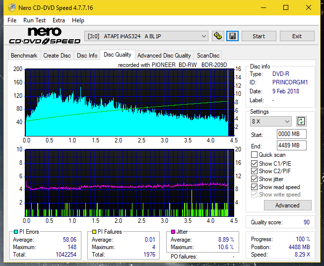Click the save floppy disk icon
Viewport: 324px width, 266px height.
coord(233,36)
